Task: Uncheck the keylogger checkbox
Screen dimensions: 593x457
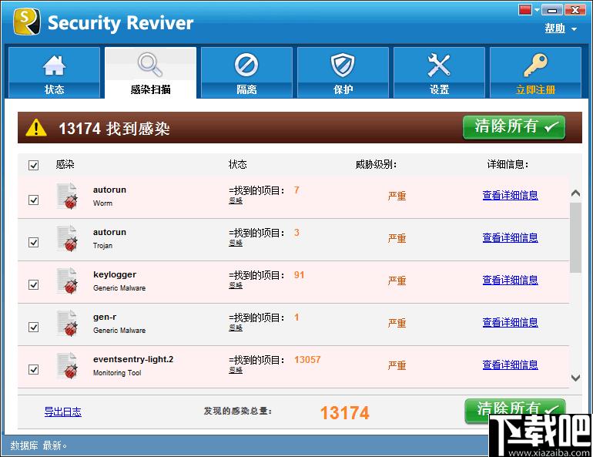Action: 33,284
